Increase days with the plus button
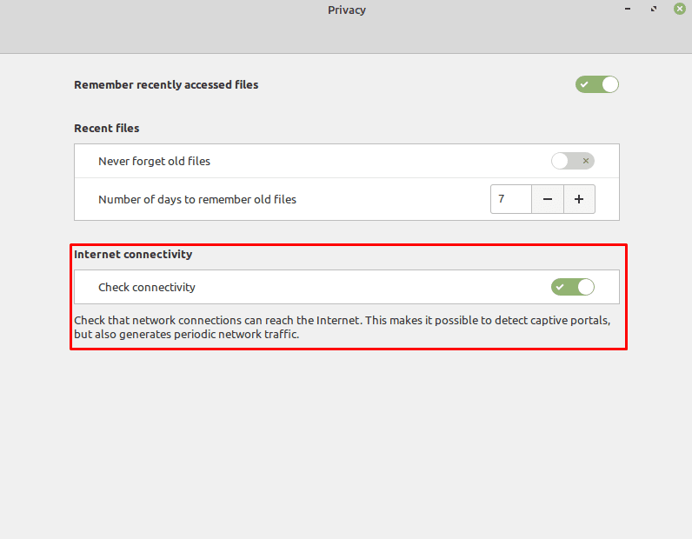 tap(579, 199)
